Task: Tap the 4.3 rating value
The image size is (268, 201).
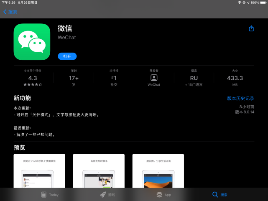Action: point(33,78)
